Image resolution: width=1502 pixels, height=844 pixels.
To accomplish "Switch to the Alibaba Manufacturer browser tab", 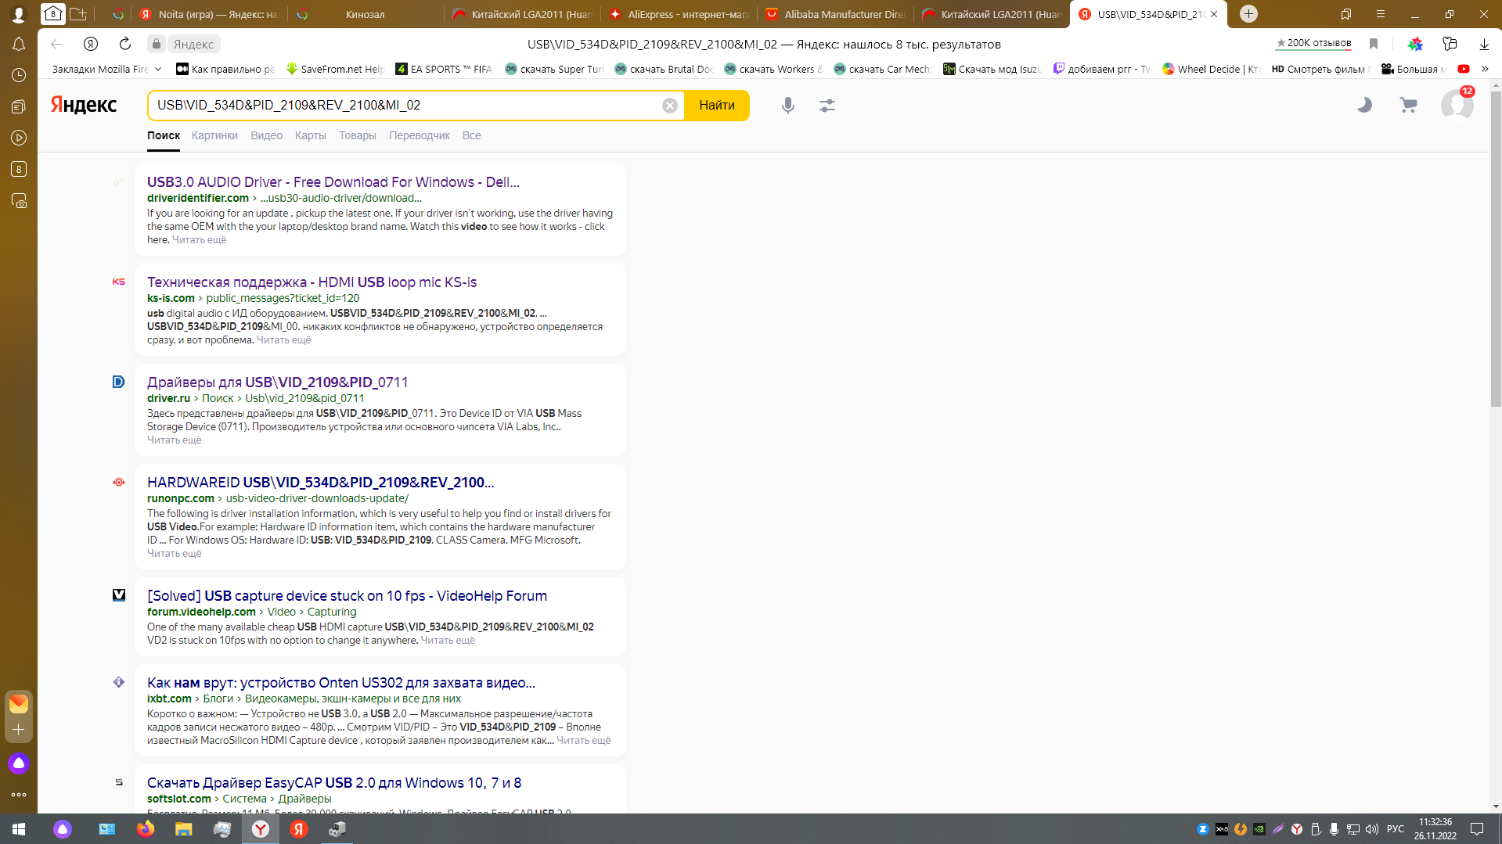I will [x=835, y=14].
